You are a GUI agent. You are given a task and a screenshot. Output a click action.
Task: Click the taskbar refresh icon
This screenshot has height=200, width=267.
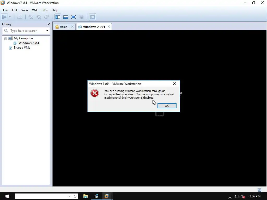(x=75, y=196)
